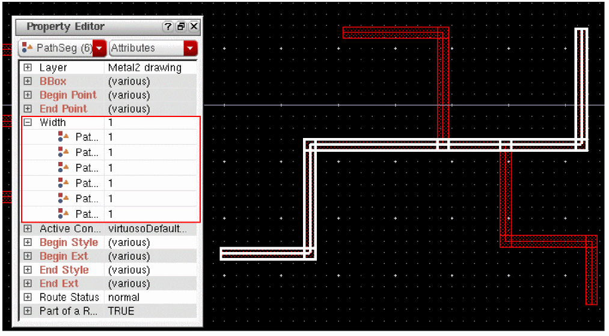Image resolution: width=609 pixels, height=336 pixels.
Task: Click the Route Status value 'normal'
Action: point(123,297)
